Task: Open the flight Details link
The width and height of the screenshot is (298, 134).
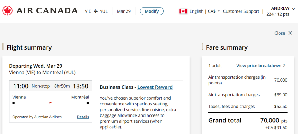Action: pyautogui.click(x=83, y=117)
